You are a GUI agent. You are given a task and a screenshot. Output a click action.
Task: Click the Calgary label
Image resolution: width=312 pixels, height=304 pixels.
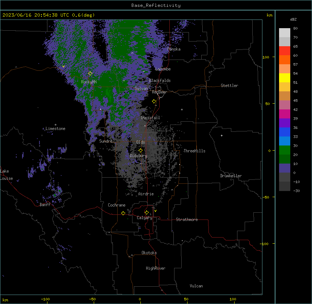[145, 218]
